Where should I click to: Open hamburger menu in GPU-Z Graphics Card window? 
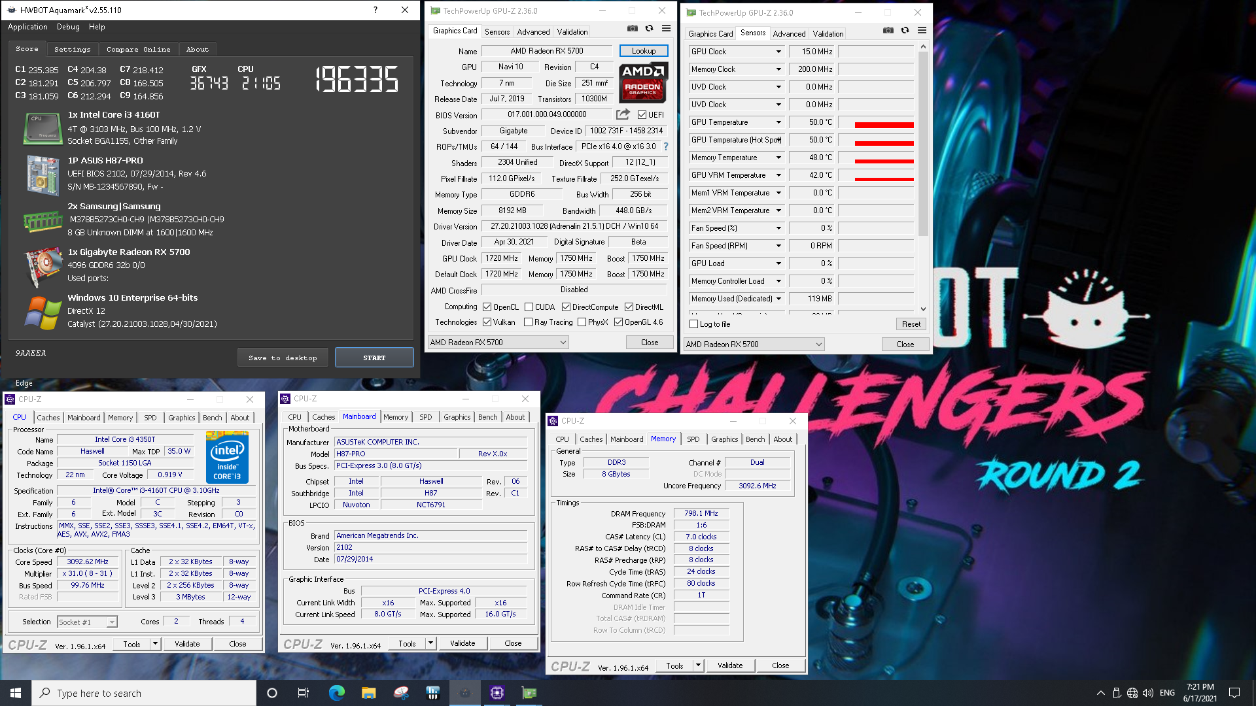666,28
